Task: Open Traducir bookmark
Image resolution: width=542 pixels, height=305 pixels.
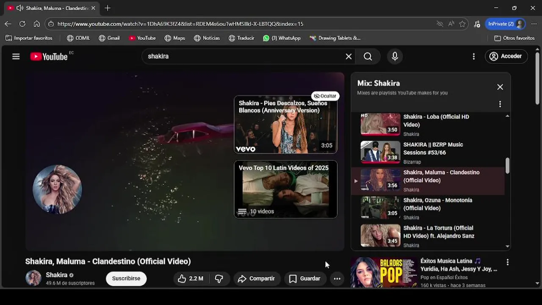Action: click(x=241, y=38)
